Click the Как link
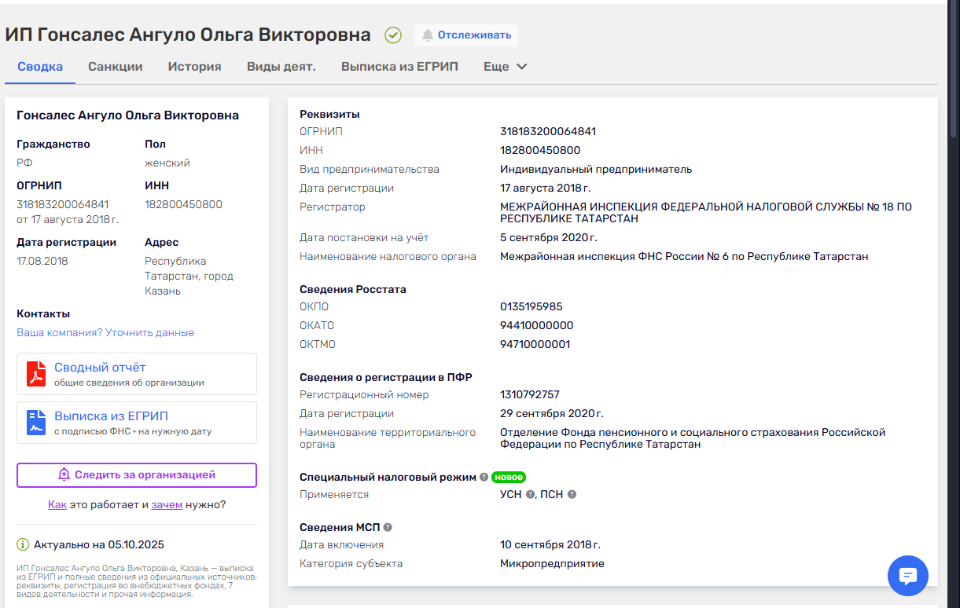960x608 pixels. coord(57,505)
